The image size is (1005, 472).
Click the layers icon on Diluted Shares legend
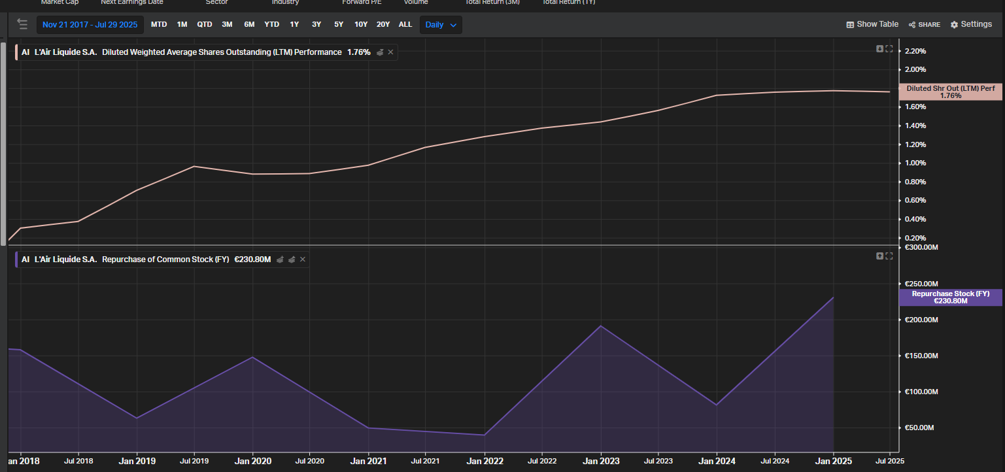[x=380, y=52]
